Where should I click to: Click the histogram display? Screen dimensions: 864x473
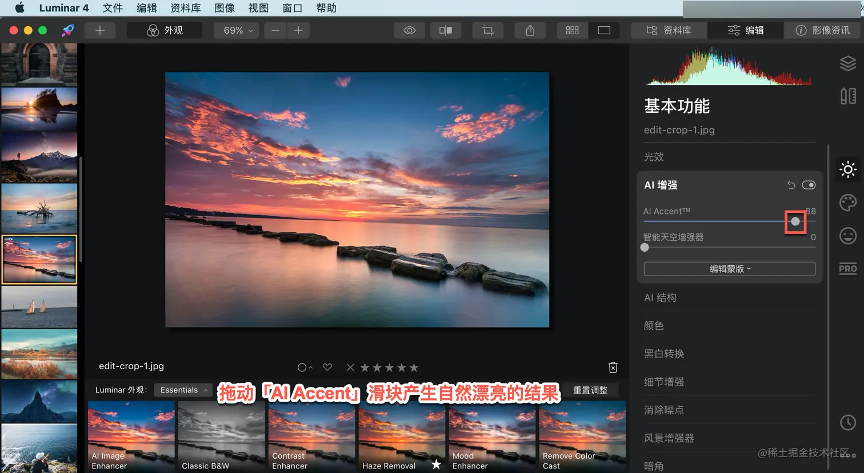click(728, 66)
